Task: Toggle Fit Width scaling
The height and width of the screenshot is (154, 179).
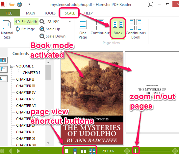Action: 26,22
